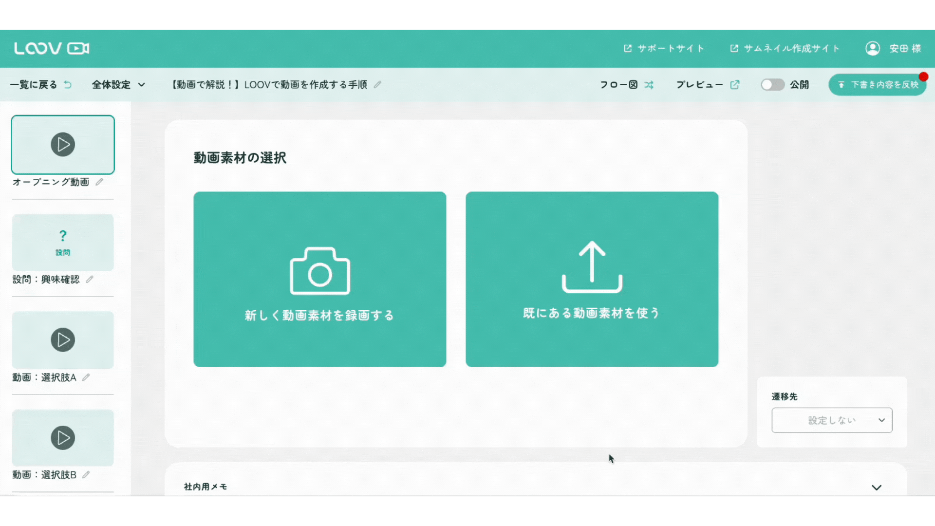Image resolution: width=935 pixels, height=526 pixels.
Task: Expand the 社内用メモ section
Action: [x=877, y=487]
